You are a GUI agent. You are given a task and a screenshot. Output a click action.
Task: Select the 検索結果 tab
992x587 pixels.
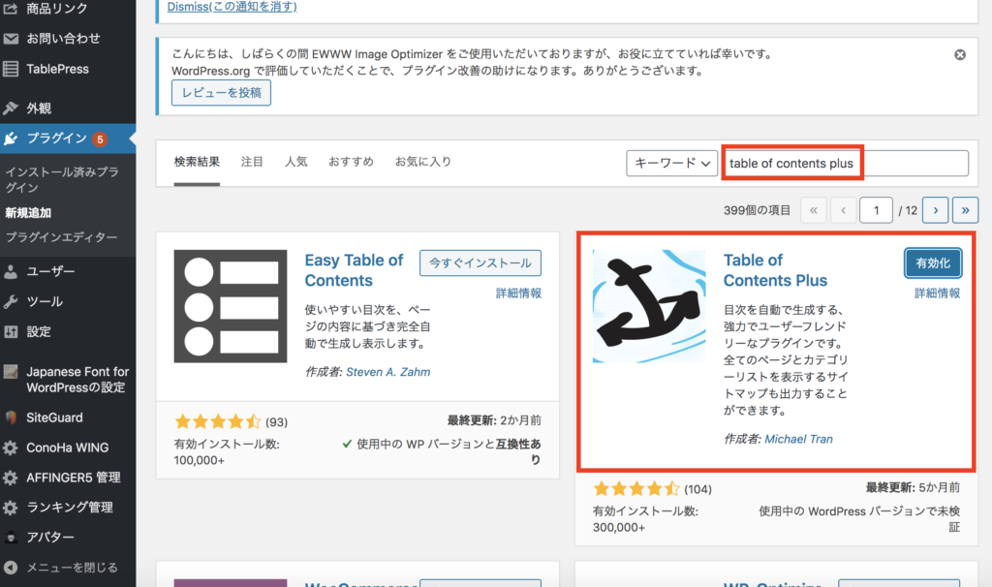click(x=197, y=162)
